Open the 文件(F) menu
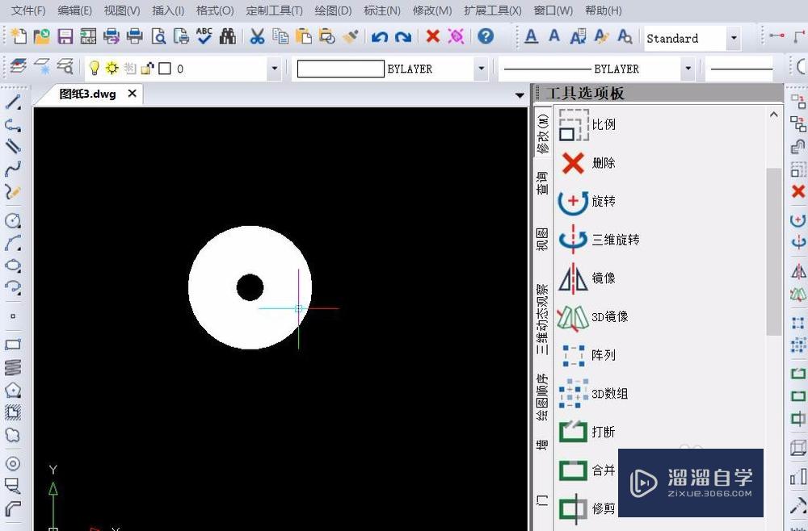This screenshot has width=808, height=531. click(x=28, y=10)
